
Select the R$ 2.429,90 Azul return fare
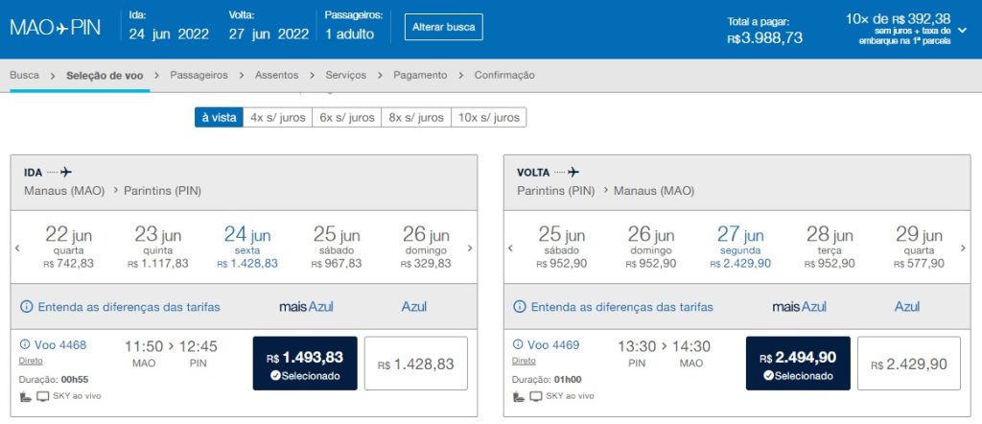(908, 365)
